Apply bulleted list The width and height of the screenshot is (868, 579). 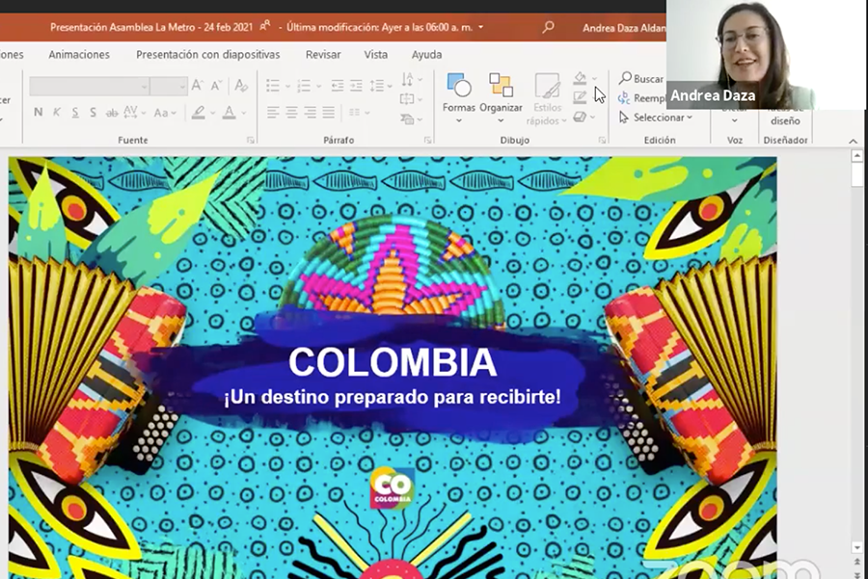[x=273, y=86]
